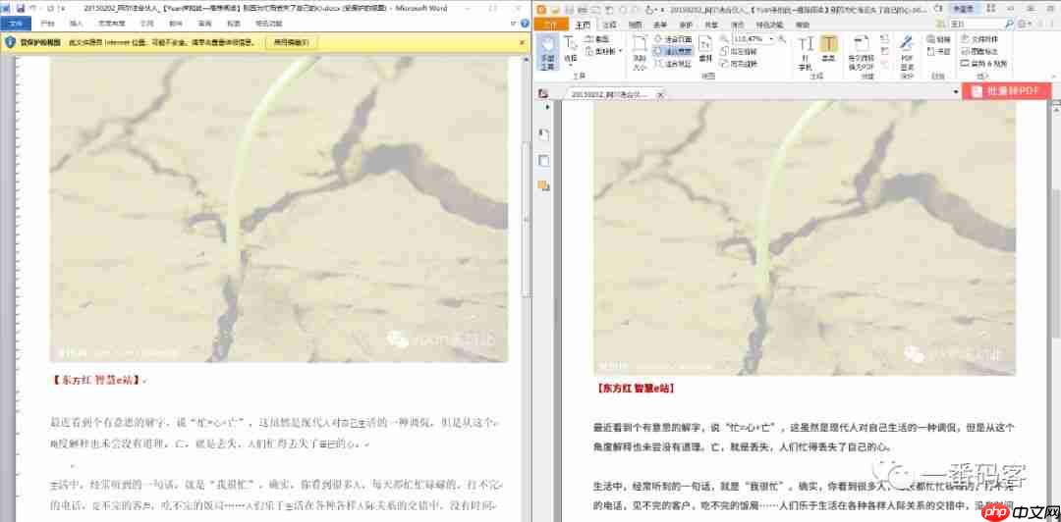Click the search magnifier beside Find field
1061x522 pixels.
click(x=1009, y=24)
